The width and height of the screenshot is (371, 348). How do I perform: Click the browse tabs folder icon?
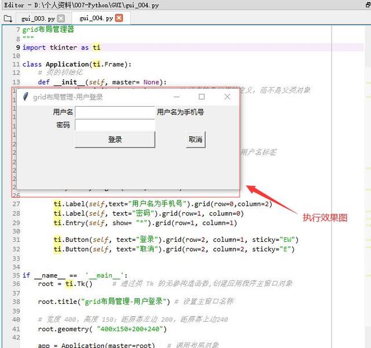pos(8,19)
